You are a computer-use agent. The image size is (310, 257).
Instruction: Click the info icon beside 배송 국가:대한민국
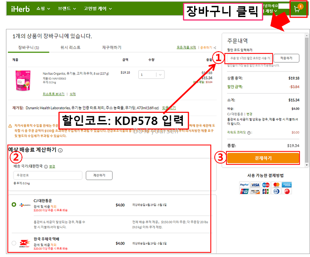coord(46,167)
